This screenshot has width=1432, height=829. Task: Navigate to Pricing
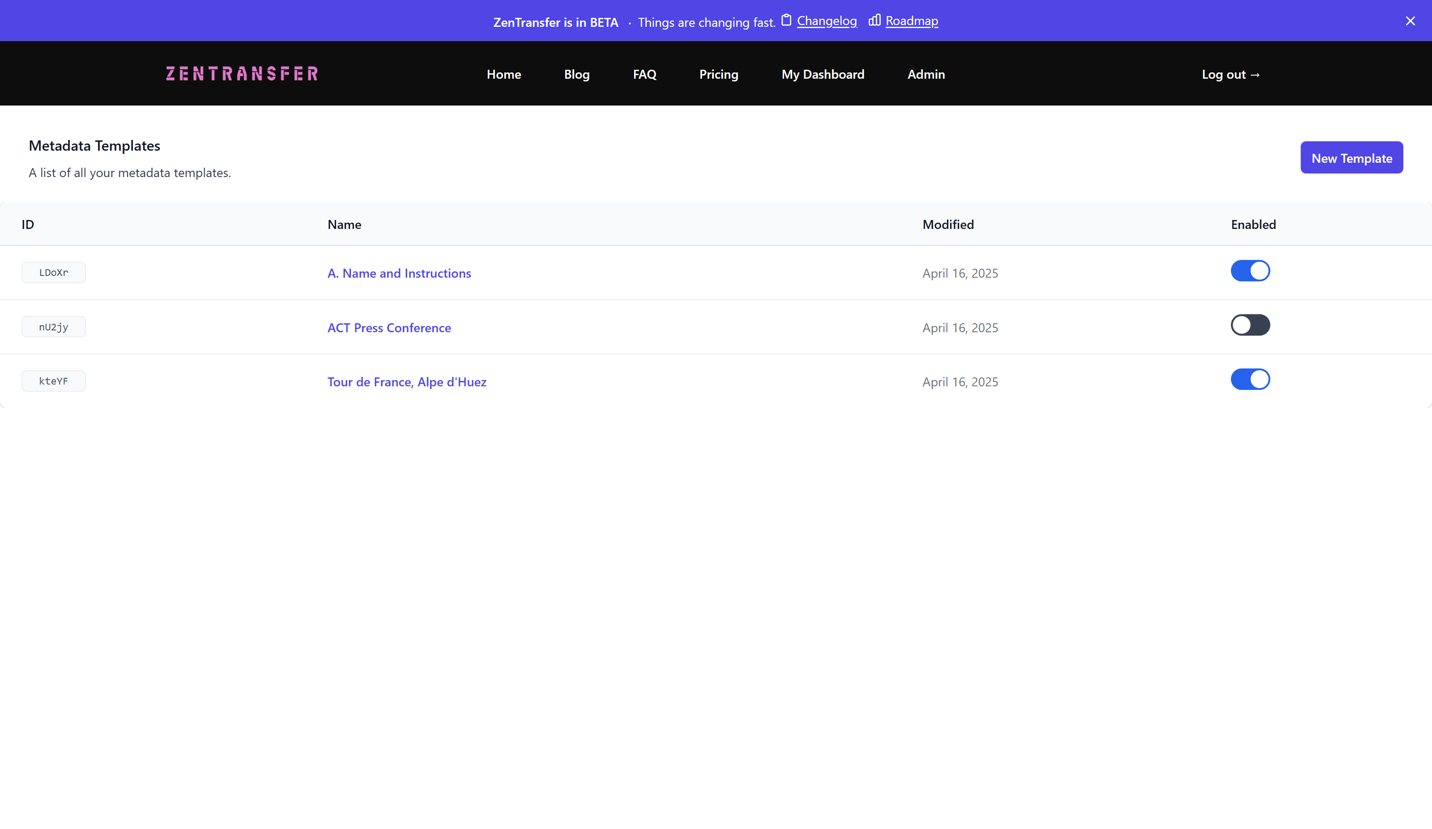718,74
